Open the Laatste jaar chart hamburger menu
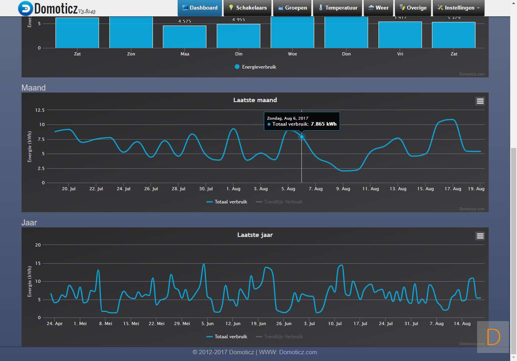This screenshot has height=361, width=517. point(480,236)
